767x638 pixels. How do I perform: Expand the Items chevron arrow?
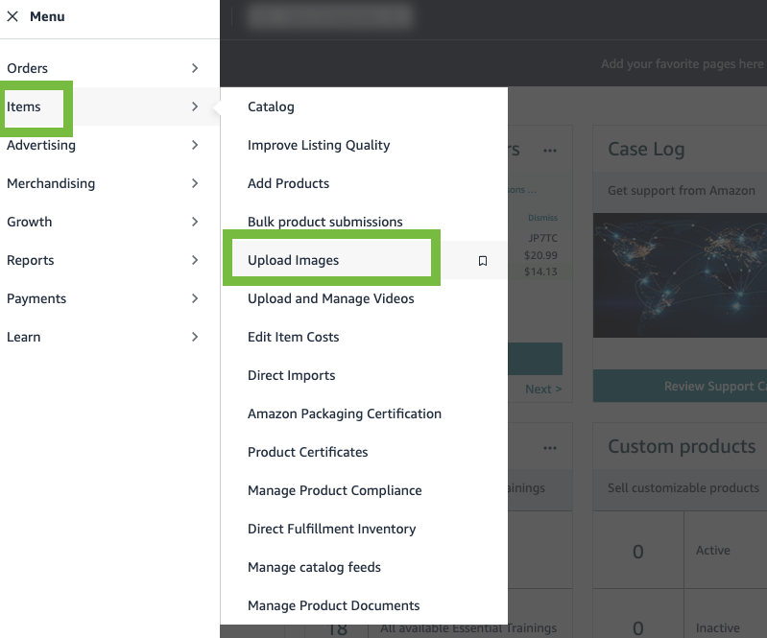[x=195, y=106]
